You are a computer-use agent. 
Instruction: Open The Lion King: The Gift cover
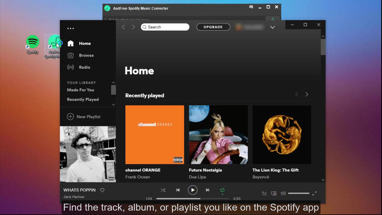pyautogui.click(x=282, y=135)
